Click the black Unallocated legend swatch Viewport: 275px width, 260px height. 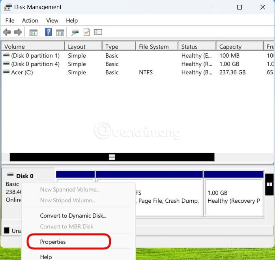(7, 230)
